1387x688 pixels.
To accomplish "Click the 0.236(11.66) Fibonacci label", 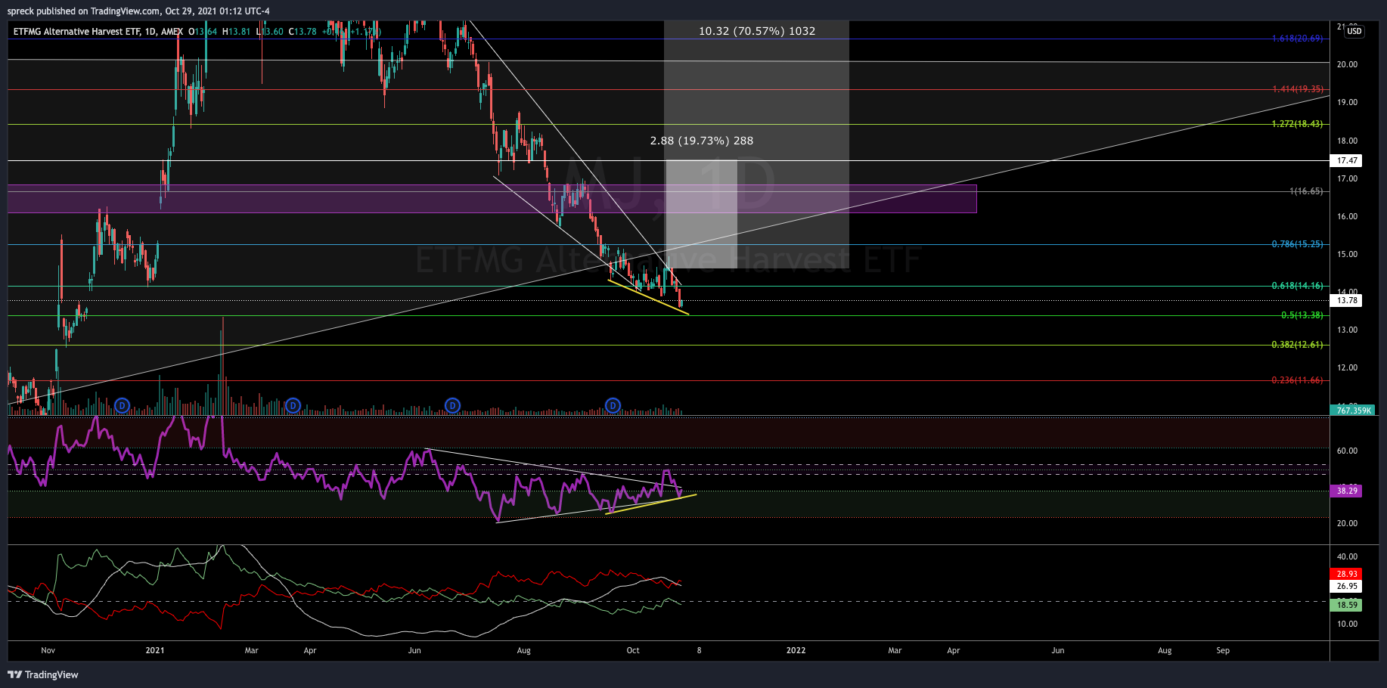I will [x=1297, y=380].
